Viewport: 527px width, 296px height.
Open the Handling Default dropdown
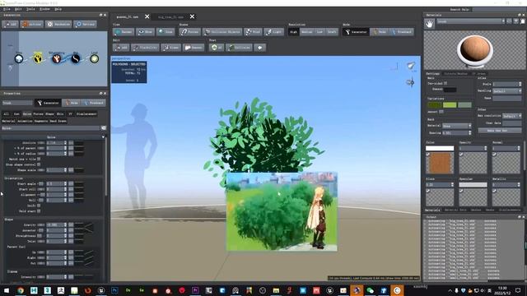507,91
